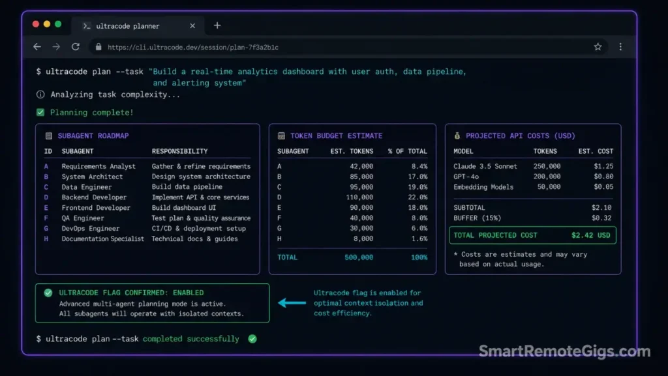The height and width of the screenshot is (376, 668).
Task: Click 'Costs are estimates and may vary' note
Action: (524, 254)
